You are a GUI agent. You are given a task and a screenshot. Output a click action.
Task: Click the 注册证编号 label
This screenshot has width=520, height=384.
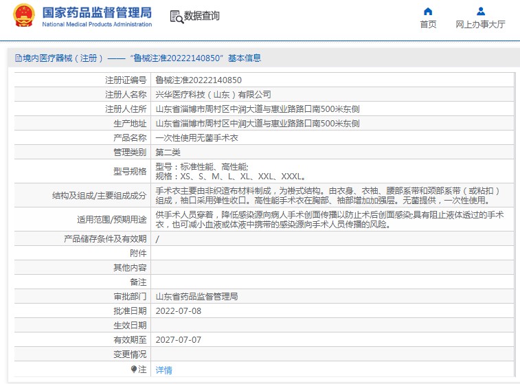(126, 80)
